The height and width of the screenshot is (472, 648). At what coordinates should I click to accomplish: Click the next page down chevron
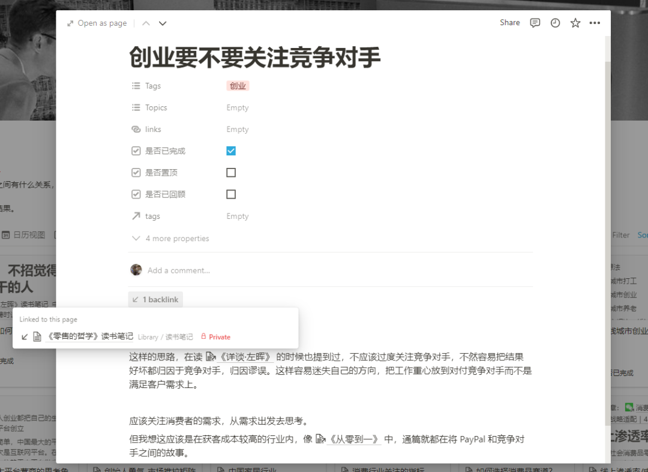(x=162, y=23)
